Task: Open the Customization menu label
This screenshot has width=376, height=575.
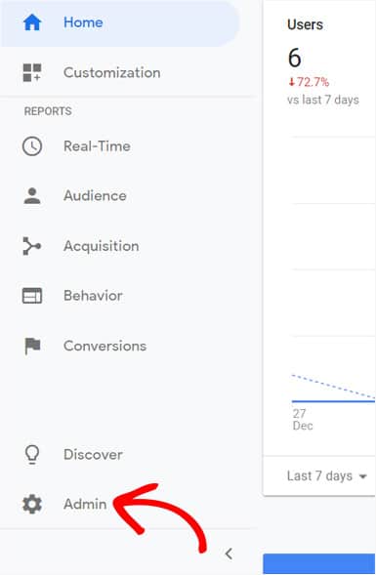Action: (x=112, y=72)
